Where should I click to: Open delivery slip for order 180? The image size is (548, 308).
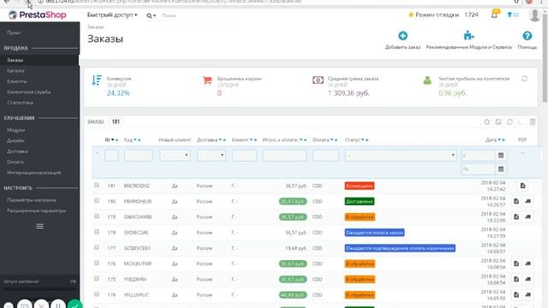527,201
